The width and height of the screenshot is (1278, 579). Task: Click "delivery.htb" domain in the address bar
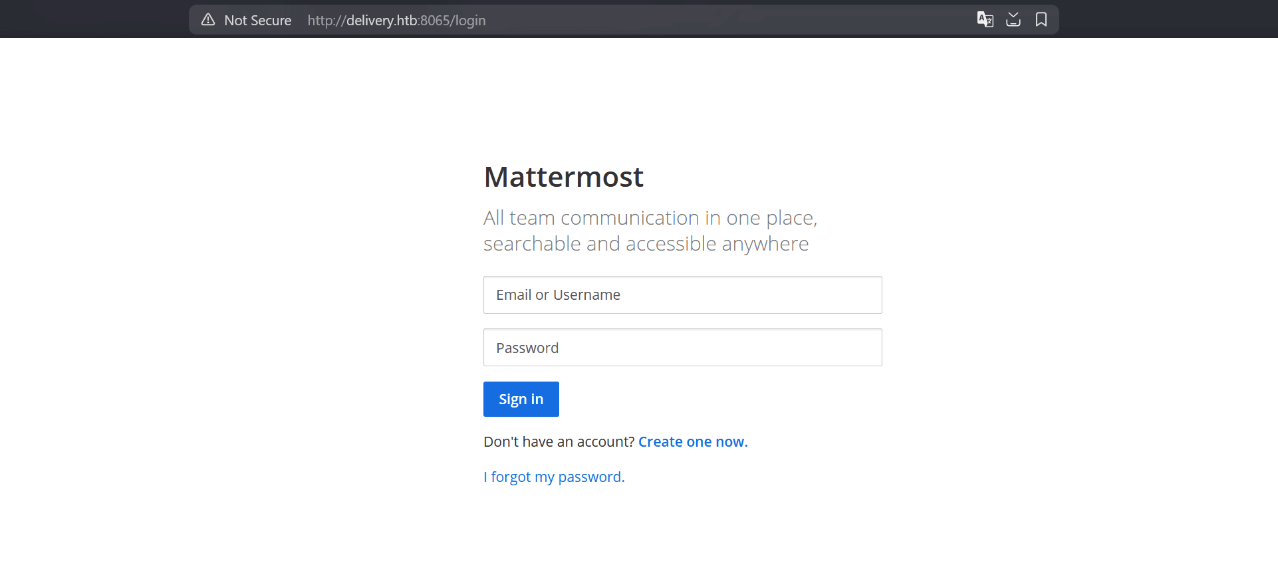click(x=381, y=21)
